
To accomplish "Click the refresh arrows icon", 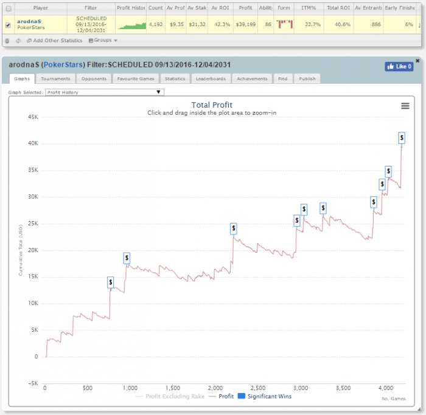I will point(18,40).
